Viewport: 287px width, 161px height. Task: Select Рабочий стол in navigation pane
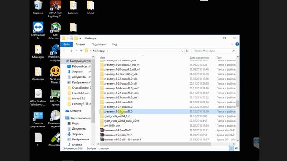point(79,66)
